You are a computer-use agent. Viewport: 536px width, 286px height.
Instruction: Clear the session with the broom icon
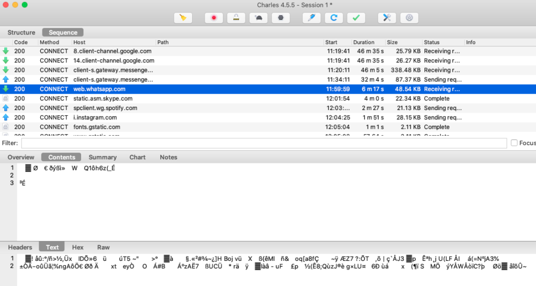183,18
